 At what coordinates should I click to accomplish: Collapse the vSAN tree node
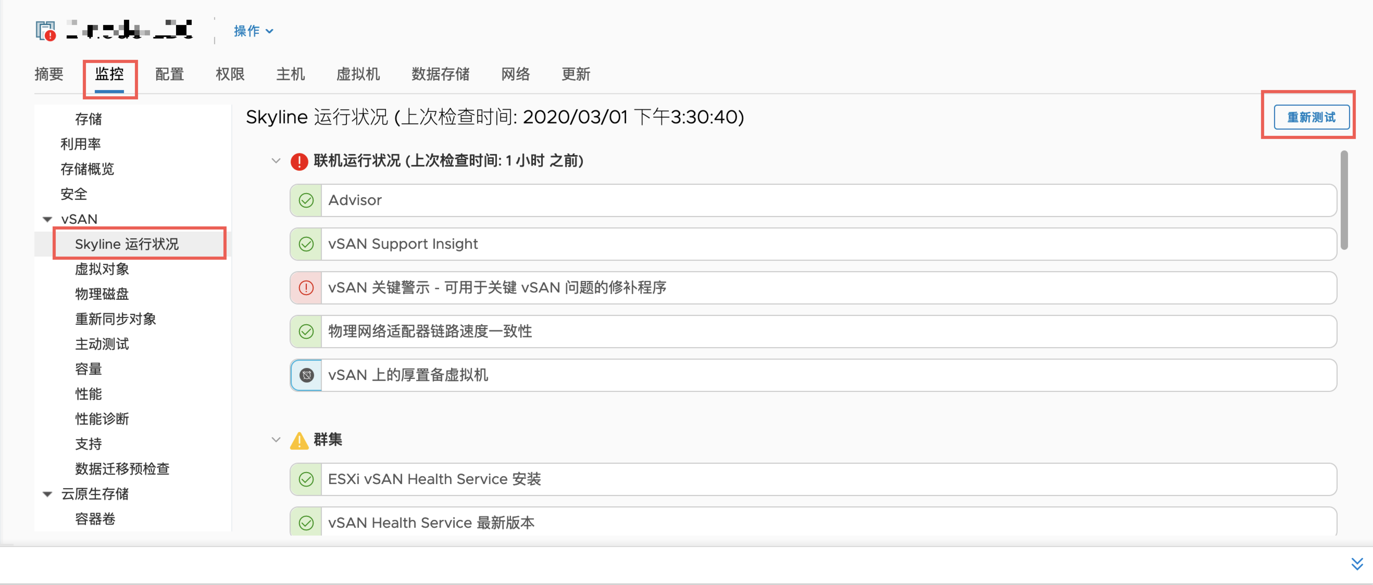(x=47, y=220)
